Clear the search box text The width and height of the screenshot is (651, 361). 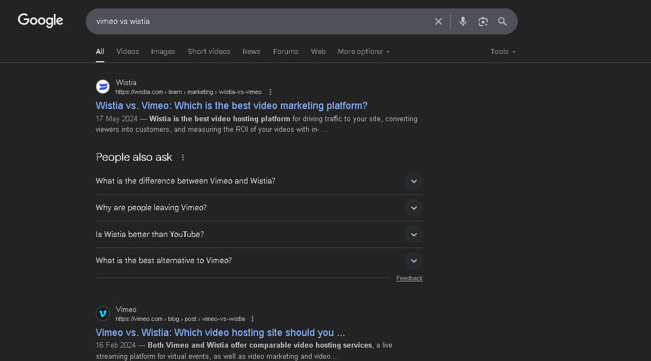[439, 22]
